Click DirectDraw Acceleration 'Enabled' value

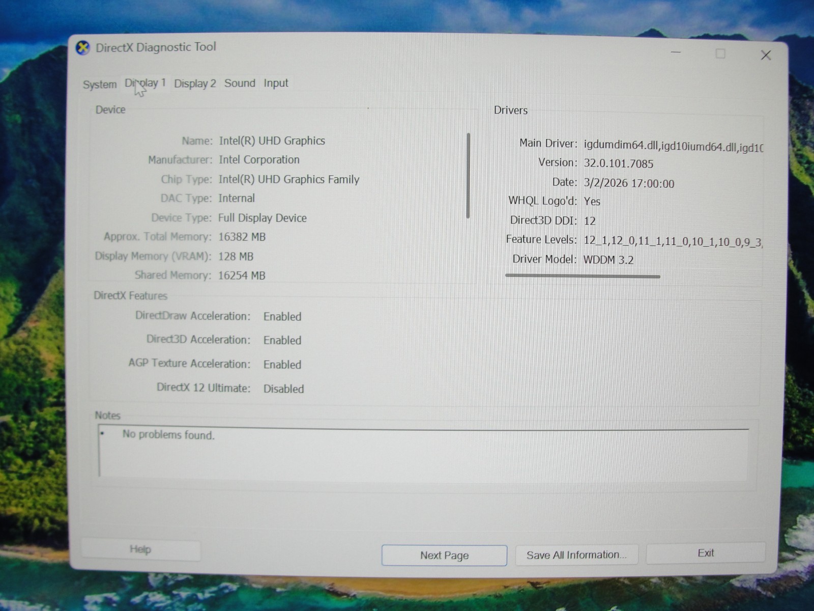pos(282,317)
